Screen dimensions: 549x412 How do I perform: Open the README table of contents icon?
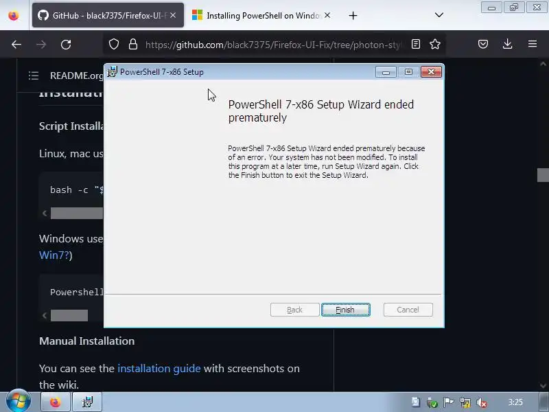(x=34, y=76)
